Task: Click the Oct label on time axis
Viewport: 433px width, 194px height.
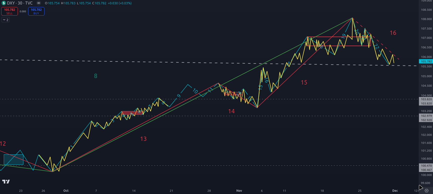Action: pyautogui.click(x=66, y=191)
